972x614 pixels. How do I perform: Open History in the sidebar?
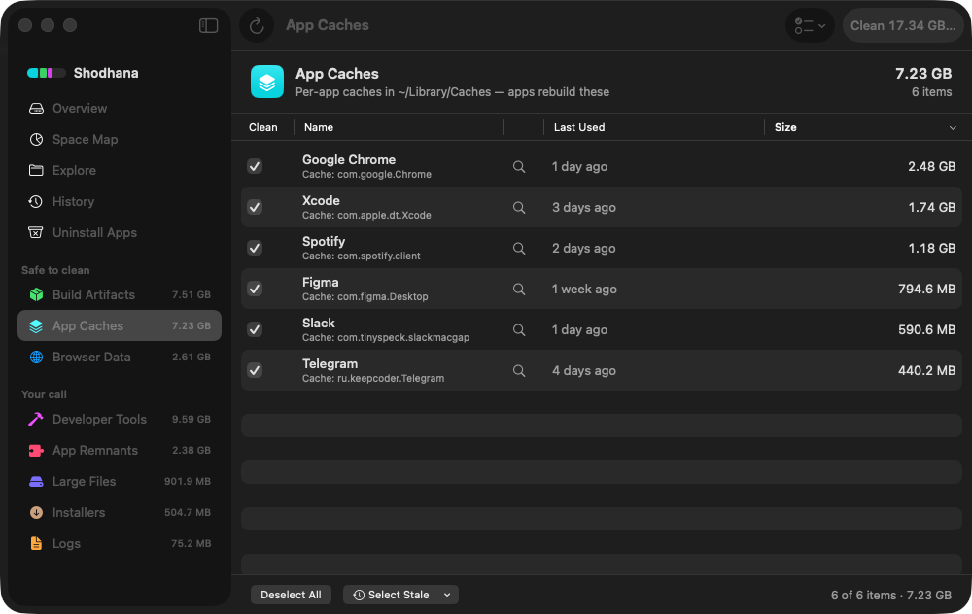[119, 201]
